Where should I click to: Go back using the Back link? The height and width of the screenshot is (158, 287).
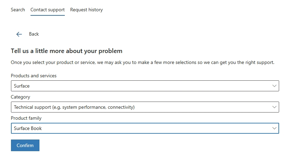[x=34, y=34]
